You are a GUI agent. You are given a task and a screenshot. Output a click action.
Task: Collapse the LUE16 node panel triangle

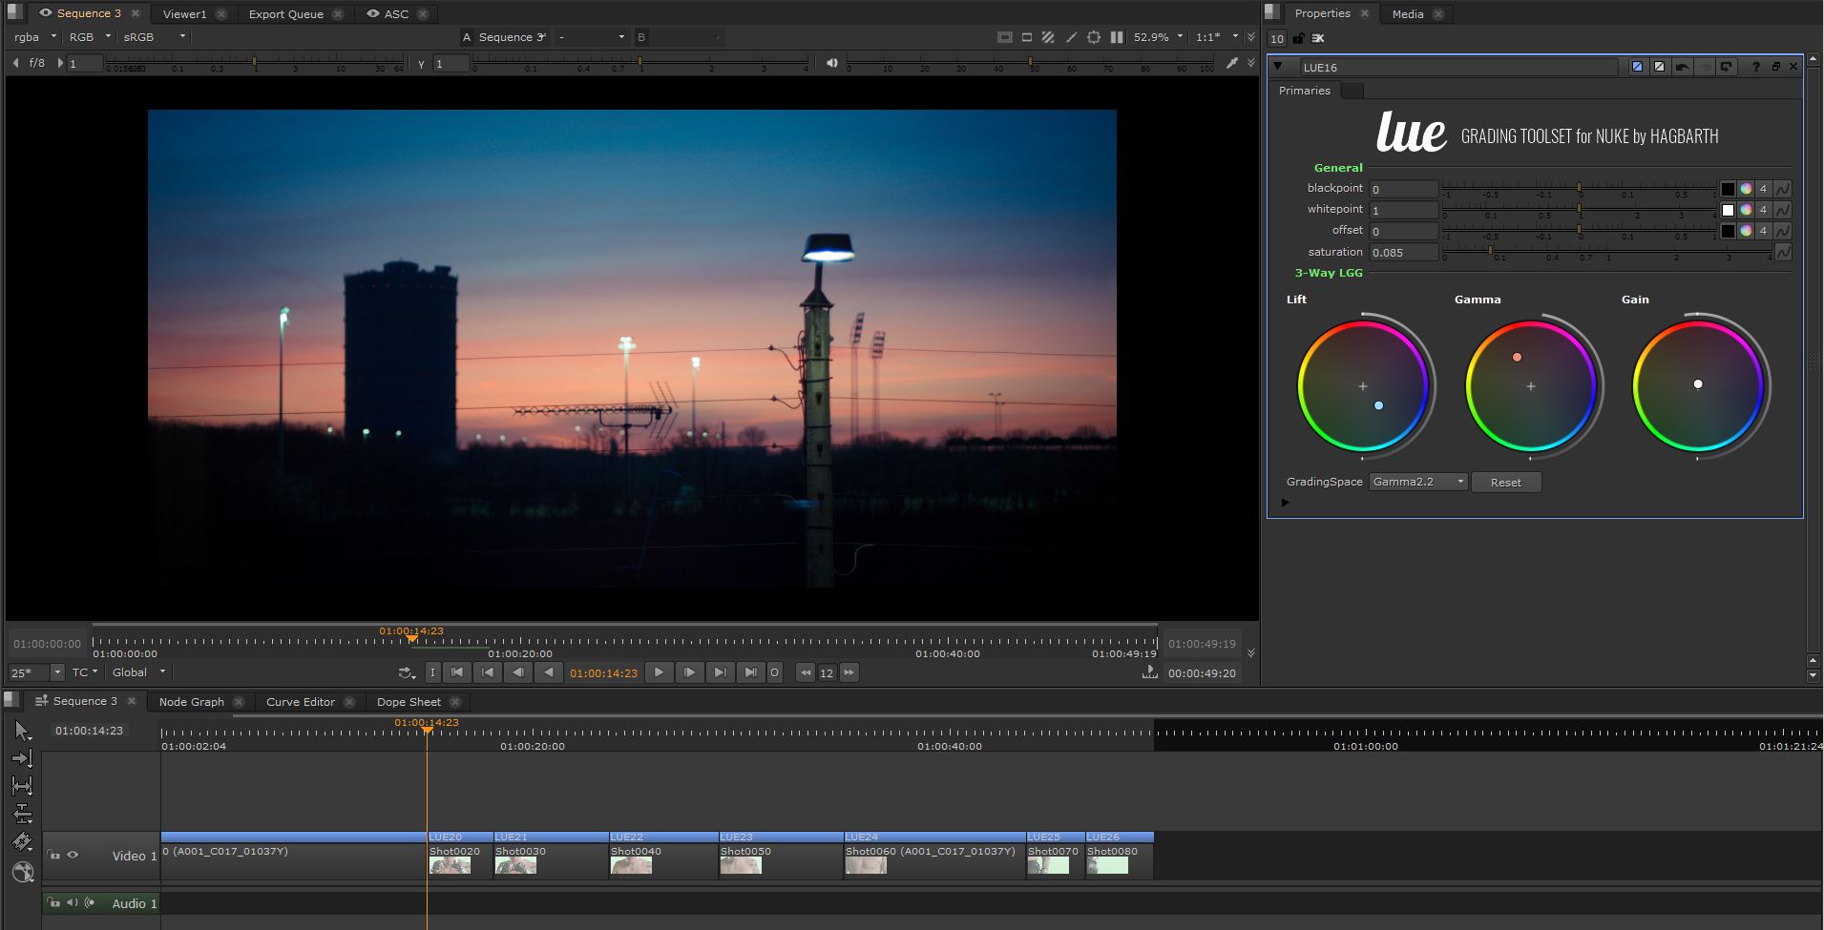pyautogui.click(x=1278, y=67)
